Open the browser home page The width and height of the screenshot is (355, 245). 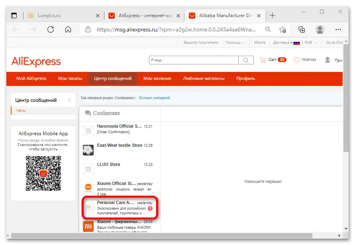pos(68,29)
